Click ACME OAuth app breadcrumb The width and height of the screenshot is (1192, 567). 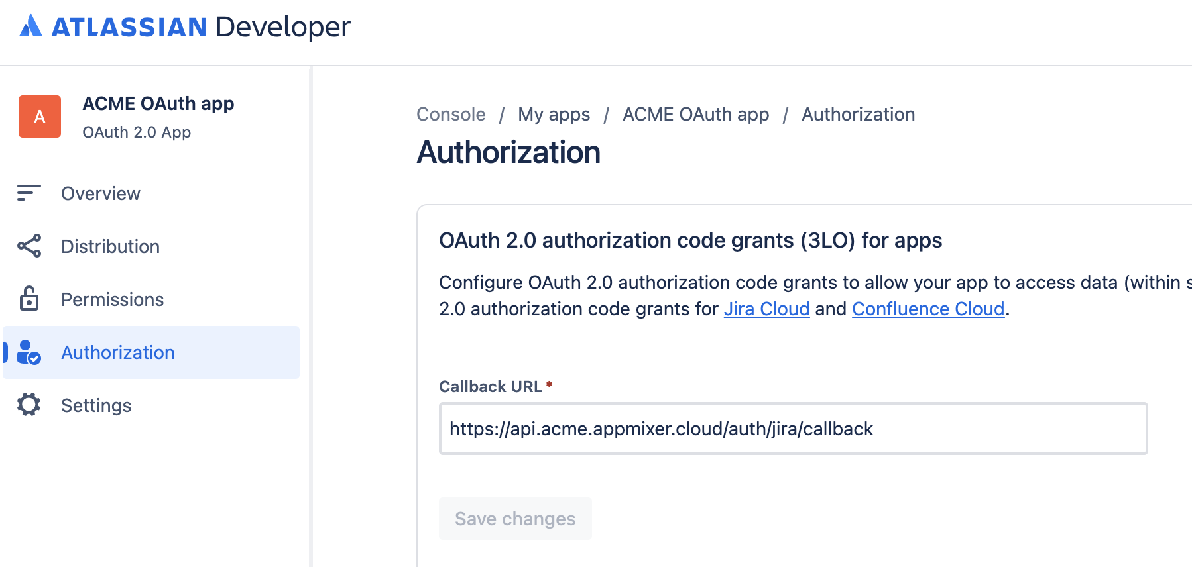pyautogui.click(x=695, y=114)
